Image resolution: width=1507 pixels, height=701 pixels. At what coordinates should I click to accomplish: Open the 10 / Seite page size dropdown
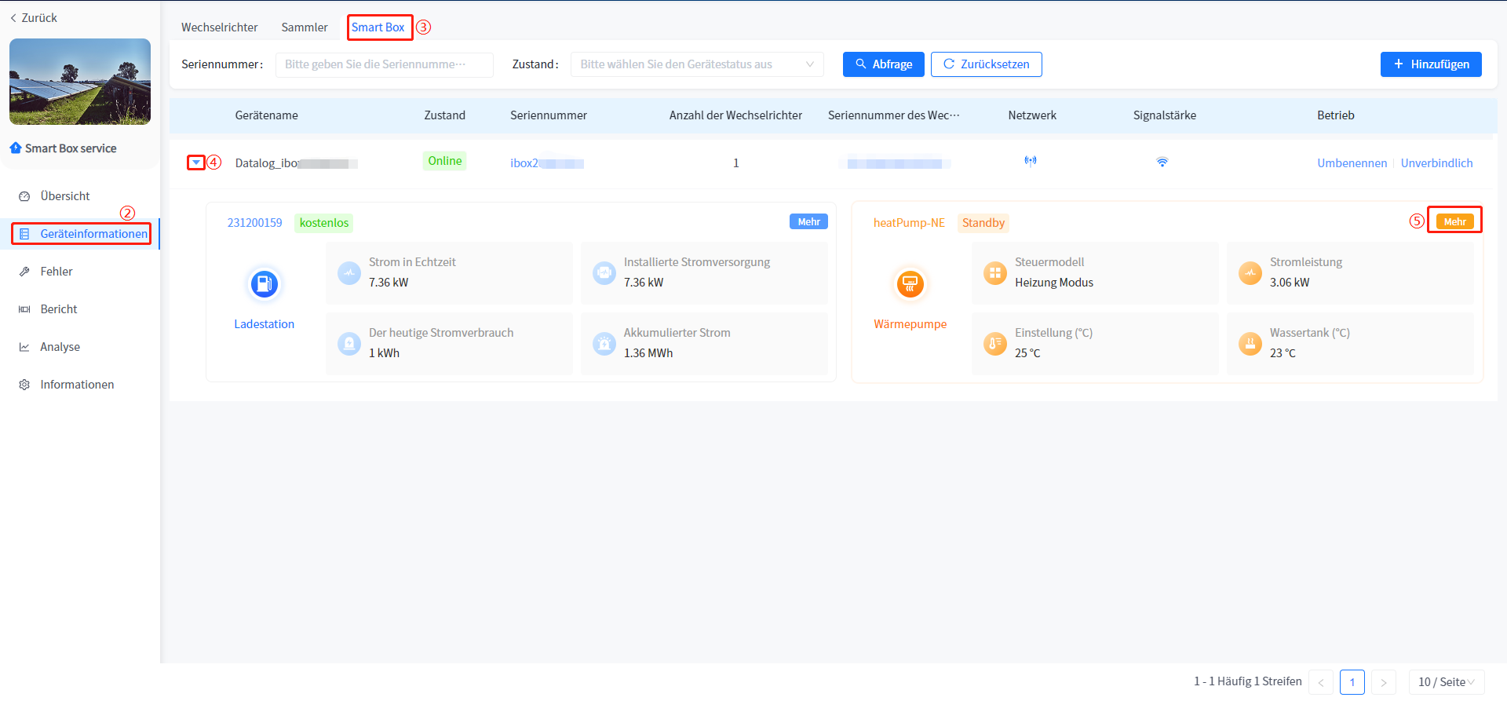(1447, 682)
